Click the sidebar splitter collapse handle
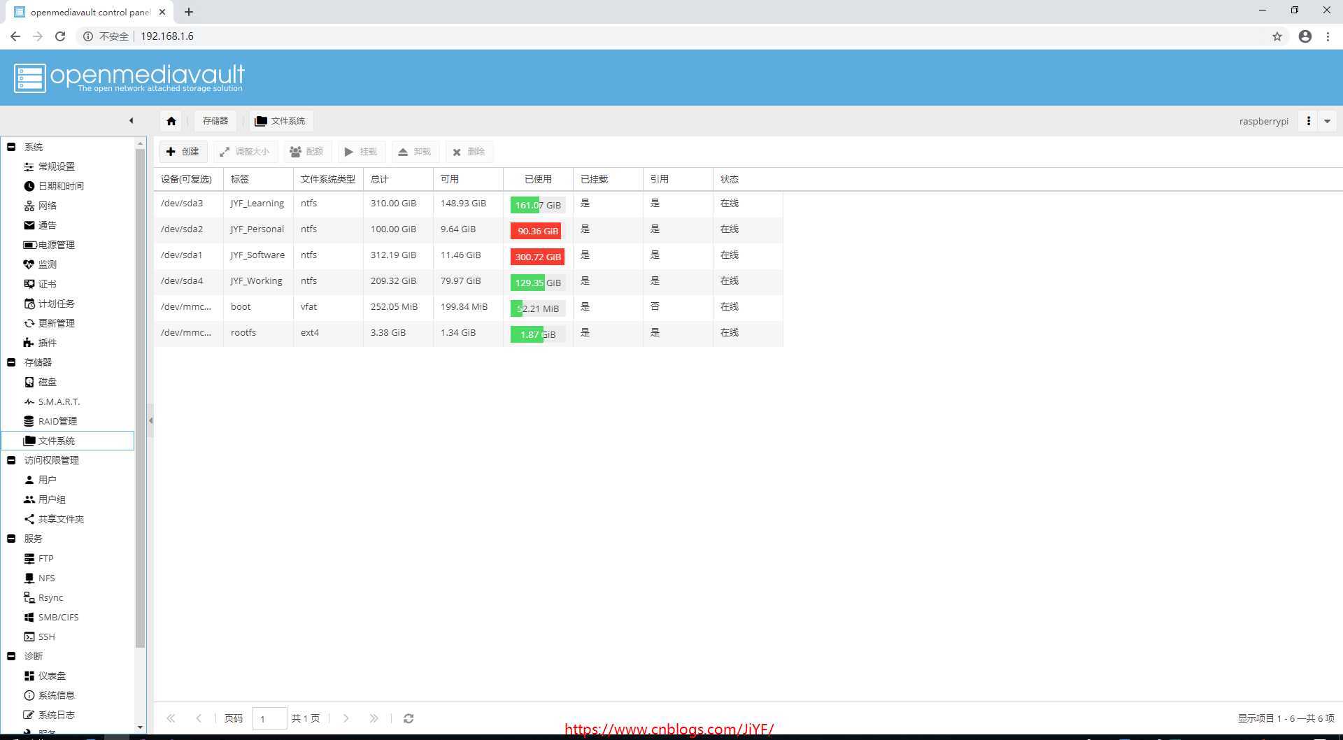 tap(150, 420)
